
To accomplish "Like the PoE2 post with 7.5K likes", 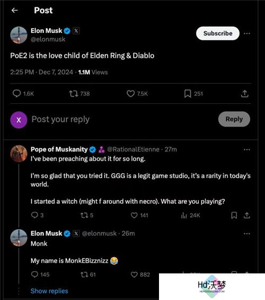I will (x=130, y=94).
